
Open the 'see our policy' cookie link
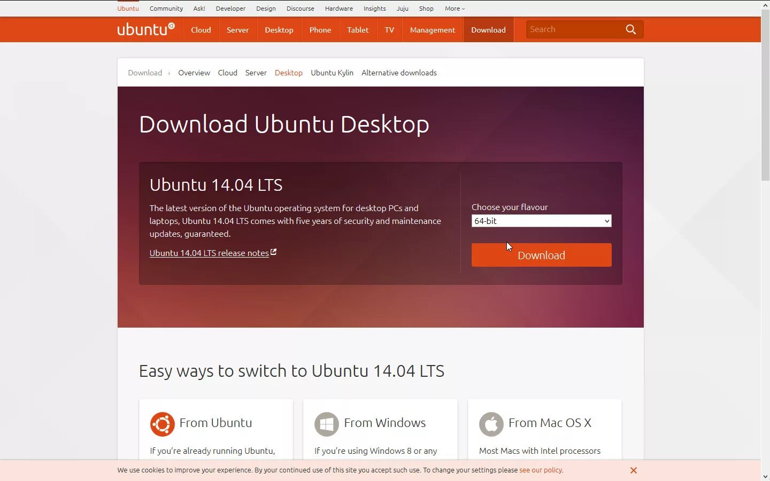[541, 470]
